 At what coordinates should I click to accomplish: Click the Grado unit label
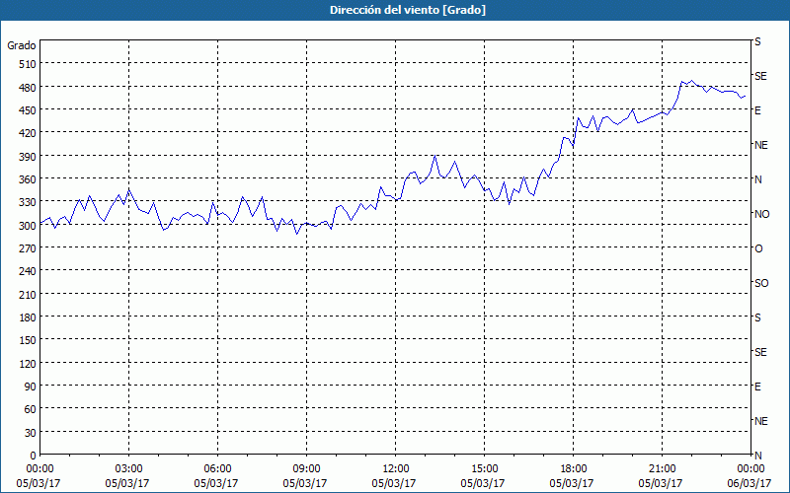(22, 45)
